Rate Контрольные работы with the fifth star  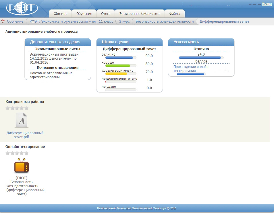tap(26, 108)
